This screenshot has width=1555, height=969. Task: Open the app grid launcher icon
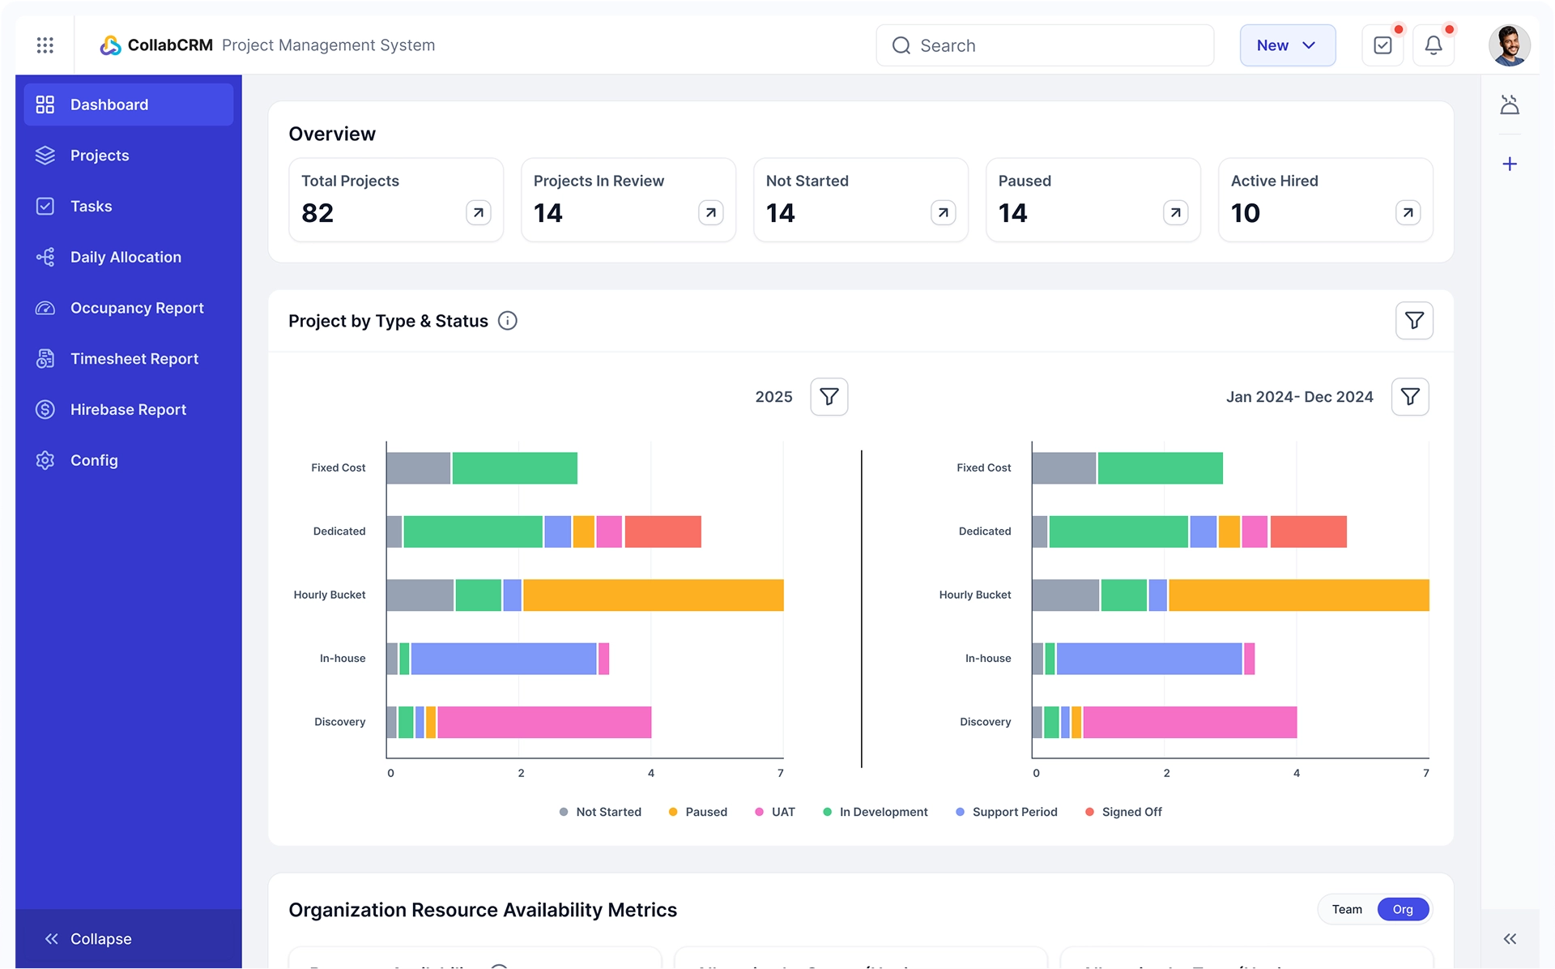point(45,45)
